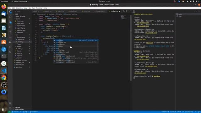Screen dimensions: 201x113
Task: Open OBS Studio from the dock
Action: click(4, 85)
